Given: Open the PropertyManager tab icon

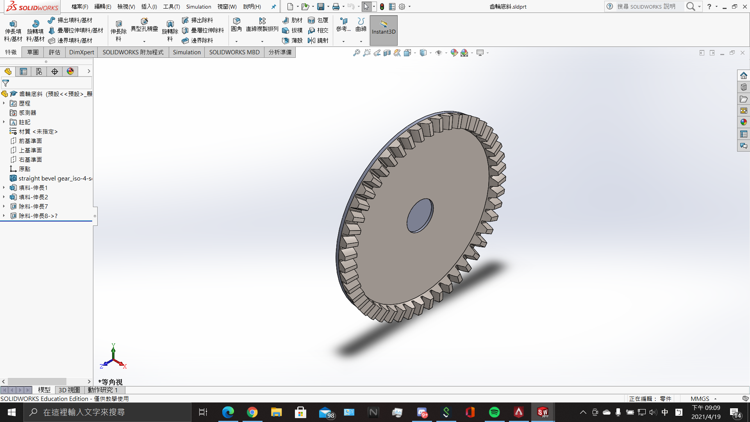Looking at the screenshot, I should (x=23, y=72).
